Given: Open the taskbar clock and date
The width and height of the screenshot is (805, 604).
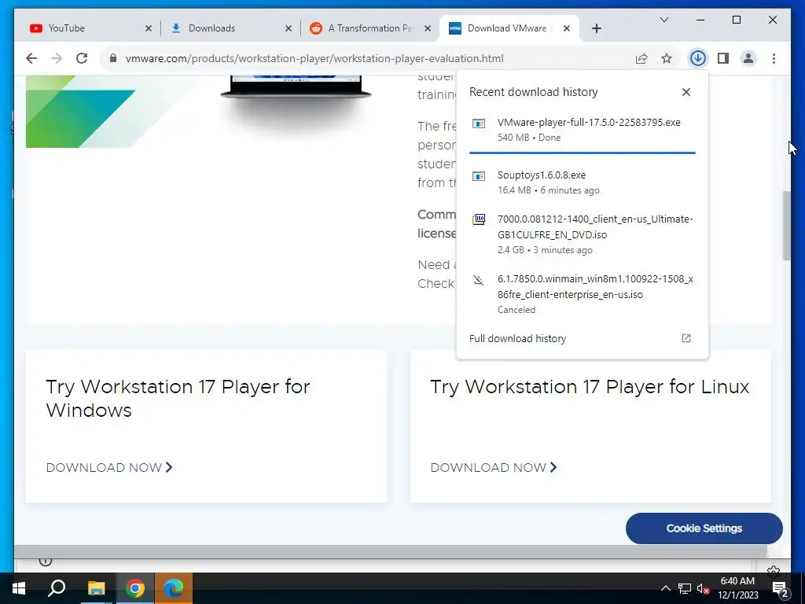Looking at the screenshot, I should pyautogui.click(x=737, y=588).
